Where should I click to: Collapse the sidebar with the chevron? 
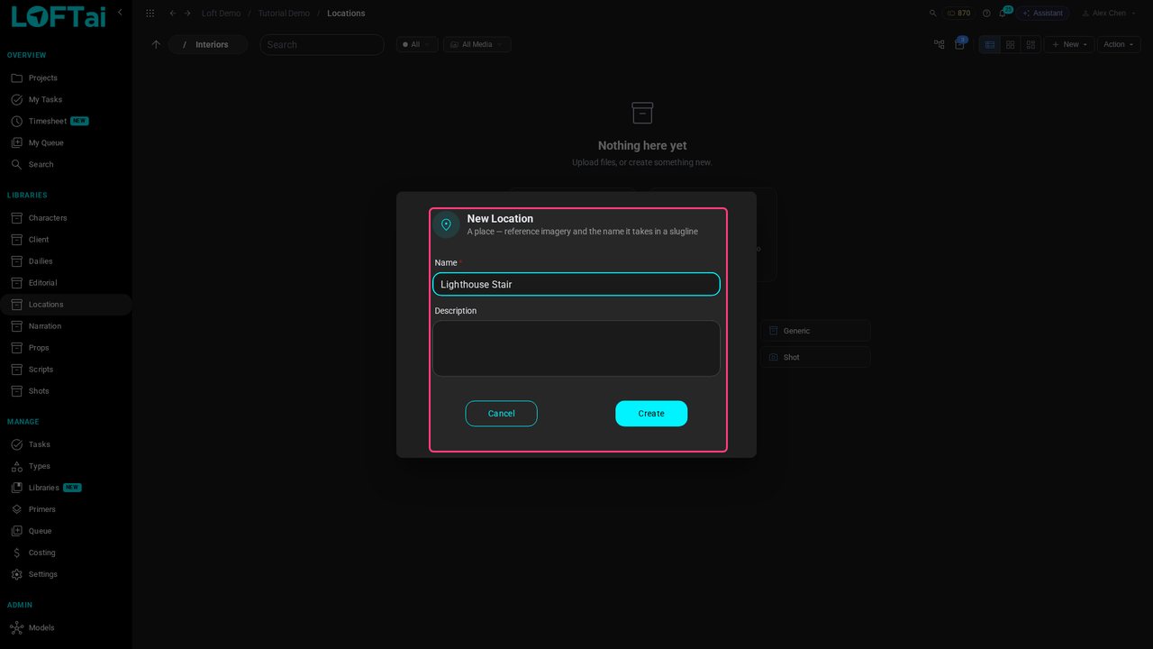point(120,13)
